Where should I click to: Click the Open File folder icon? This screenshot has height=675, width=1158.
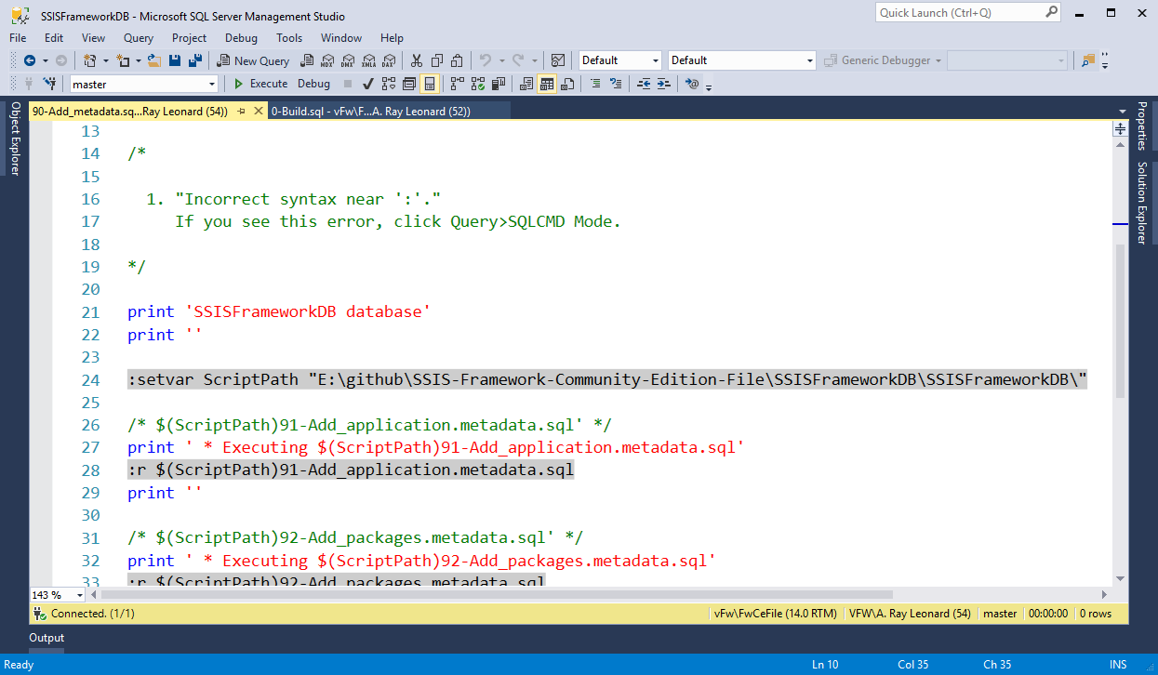click(x=154, y=60)
